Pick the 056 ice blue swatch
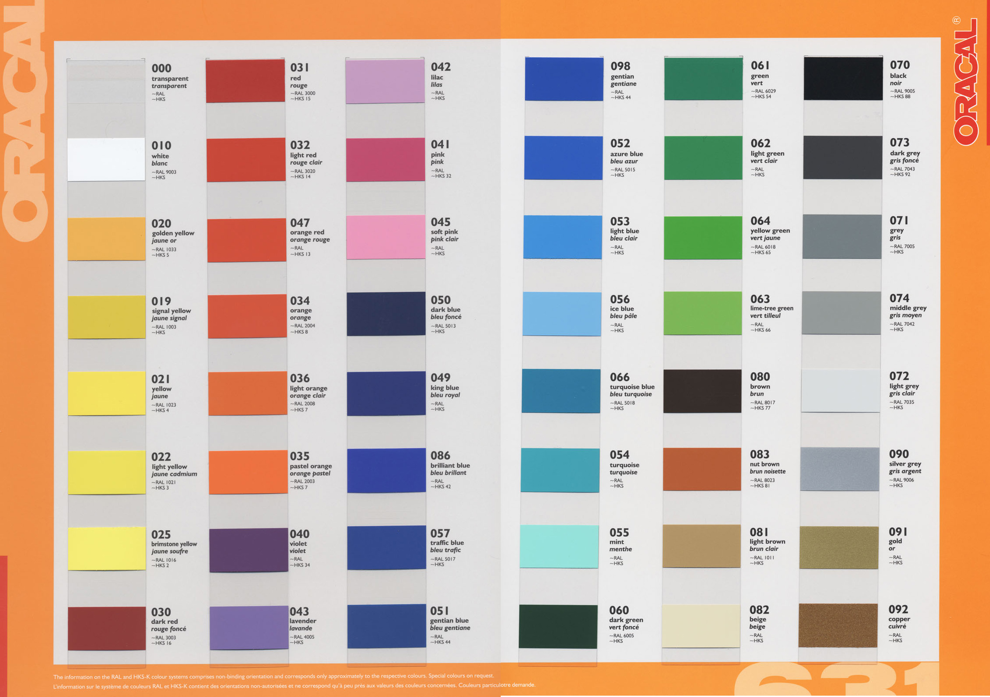The width and height of the screenshot is (990, 697). tap(562, 314)
